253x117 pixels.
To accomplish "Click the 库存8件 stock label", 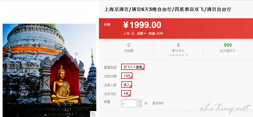I will coord(158,103).
